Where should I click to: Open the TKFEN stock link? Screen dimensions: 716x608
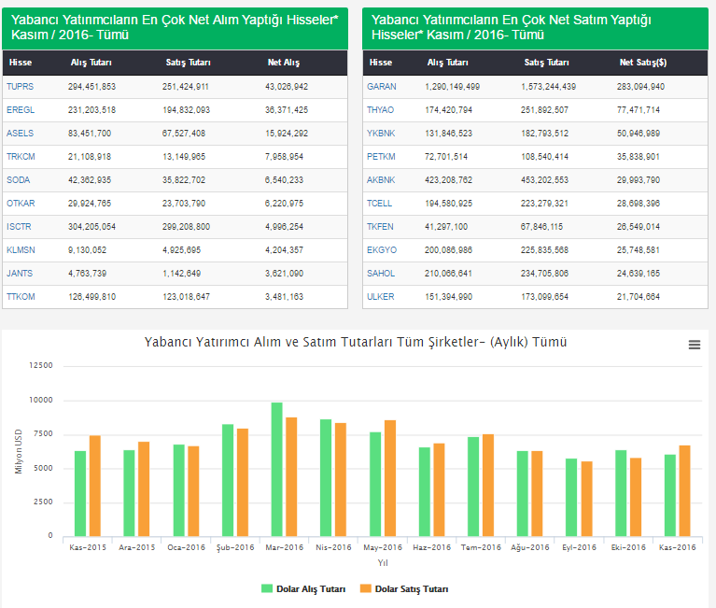[x=380, y=226]
